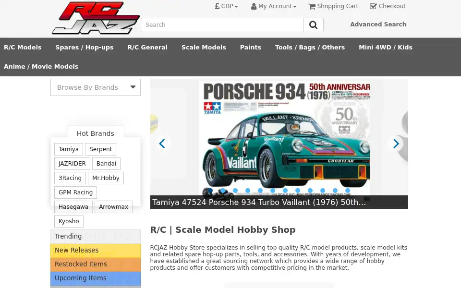Click the Checkout checkmark link
The image size is (461, 288).
click(x=388, y=6)
